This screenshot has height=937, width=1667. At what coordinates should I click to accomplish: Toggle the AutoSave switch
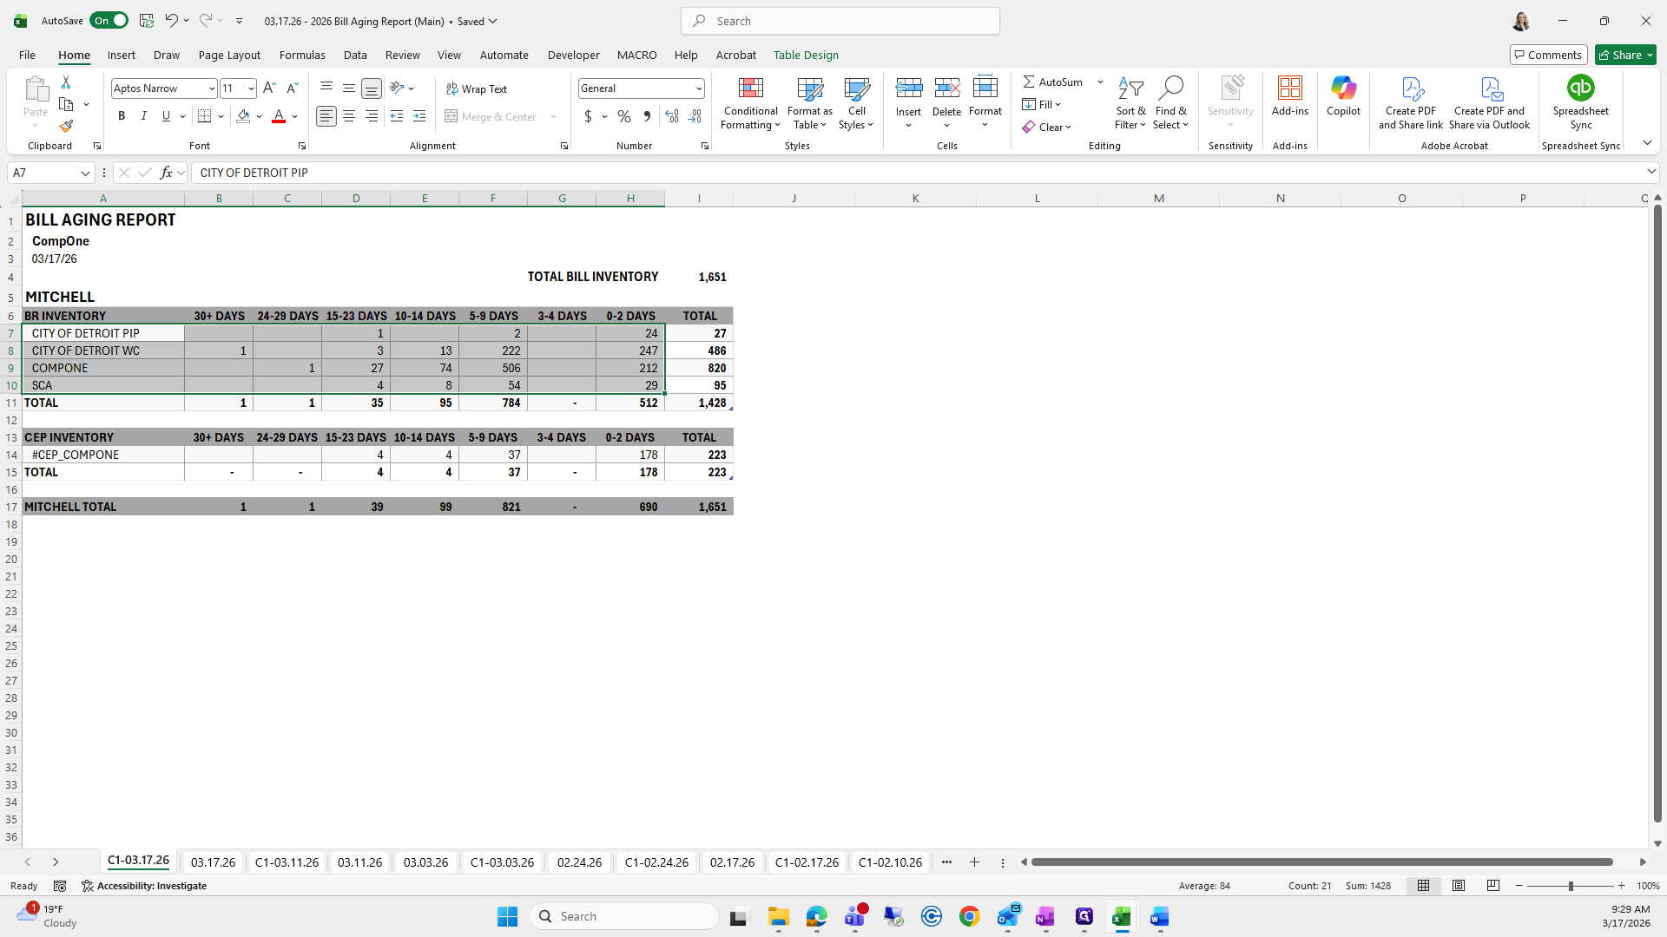point(109,21)
